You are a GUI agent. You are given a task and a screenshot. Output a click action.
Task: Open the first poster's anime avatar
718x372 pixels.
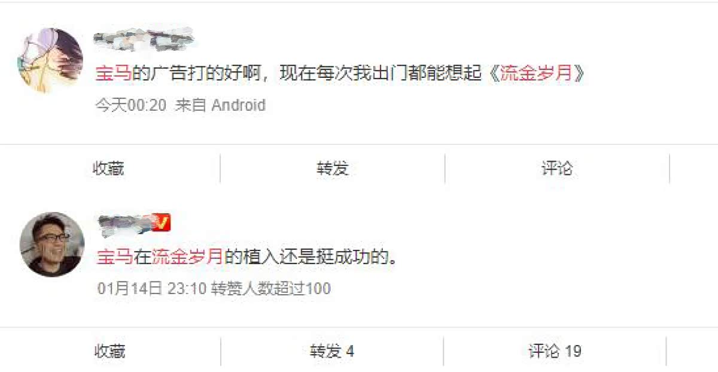(x=51, y=60)
